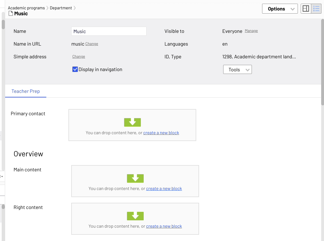Click Manage link beside Everyone
This screenshot has height=241, width=324.
point(251,31)
